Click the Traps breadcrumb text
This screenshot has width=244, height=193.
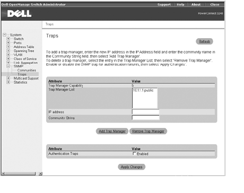(x=49, y=24)
